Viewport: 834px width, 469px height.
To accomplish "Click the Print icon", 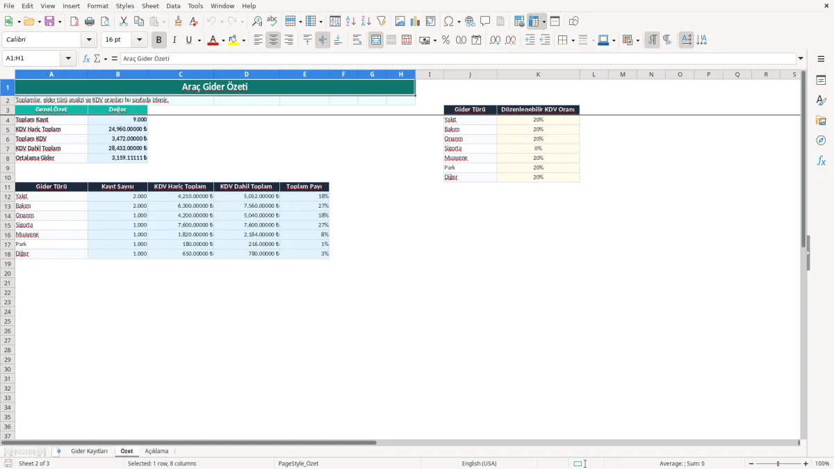I will click(90, 22).
